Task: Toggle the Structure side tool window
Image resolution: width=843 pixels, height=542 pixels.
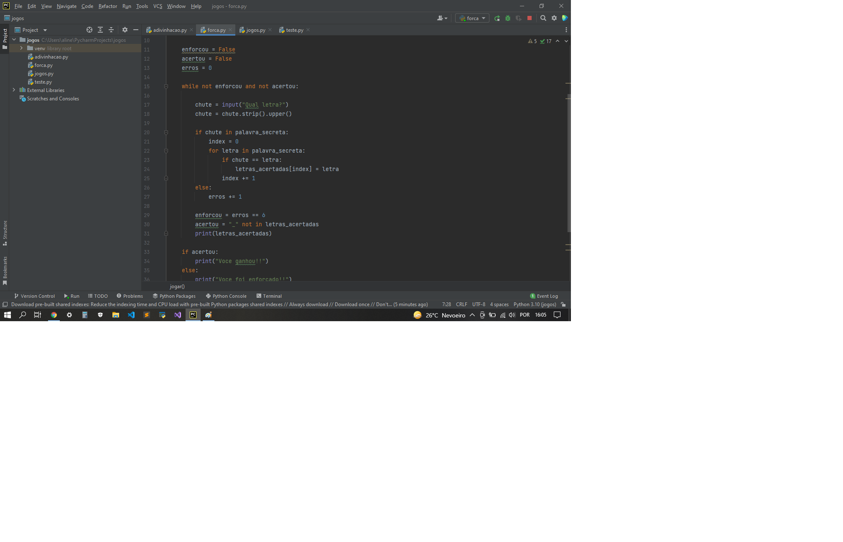Action: coord(5,233)
